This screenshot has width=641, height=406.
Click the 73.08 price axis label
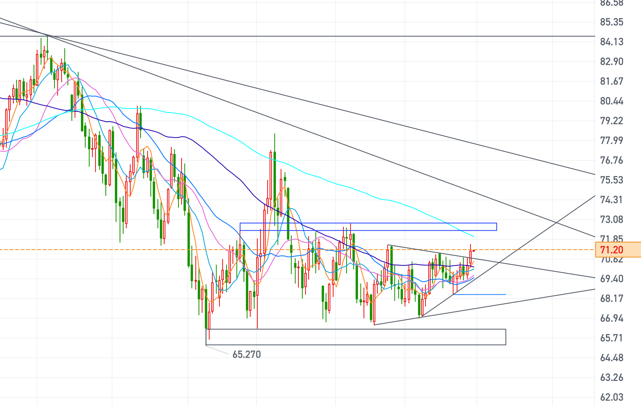[x=611, y=220]
